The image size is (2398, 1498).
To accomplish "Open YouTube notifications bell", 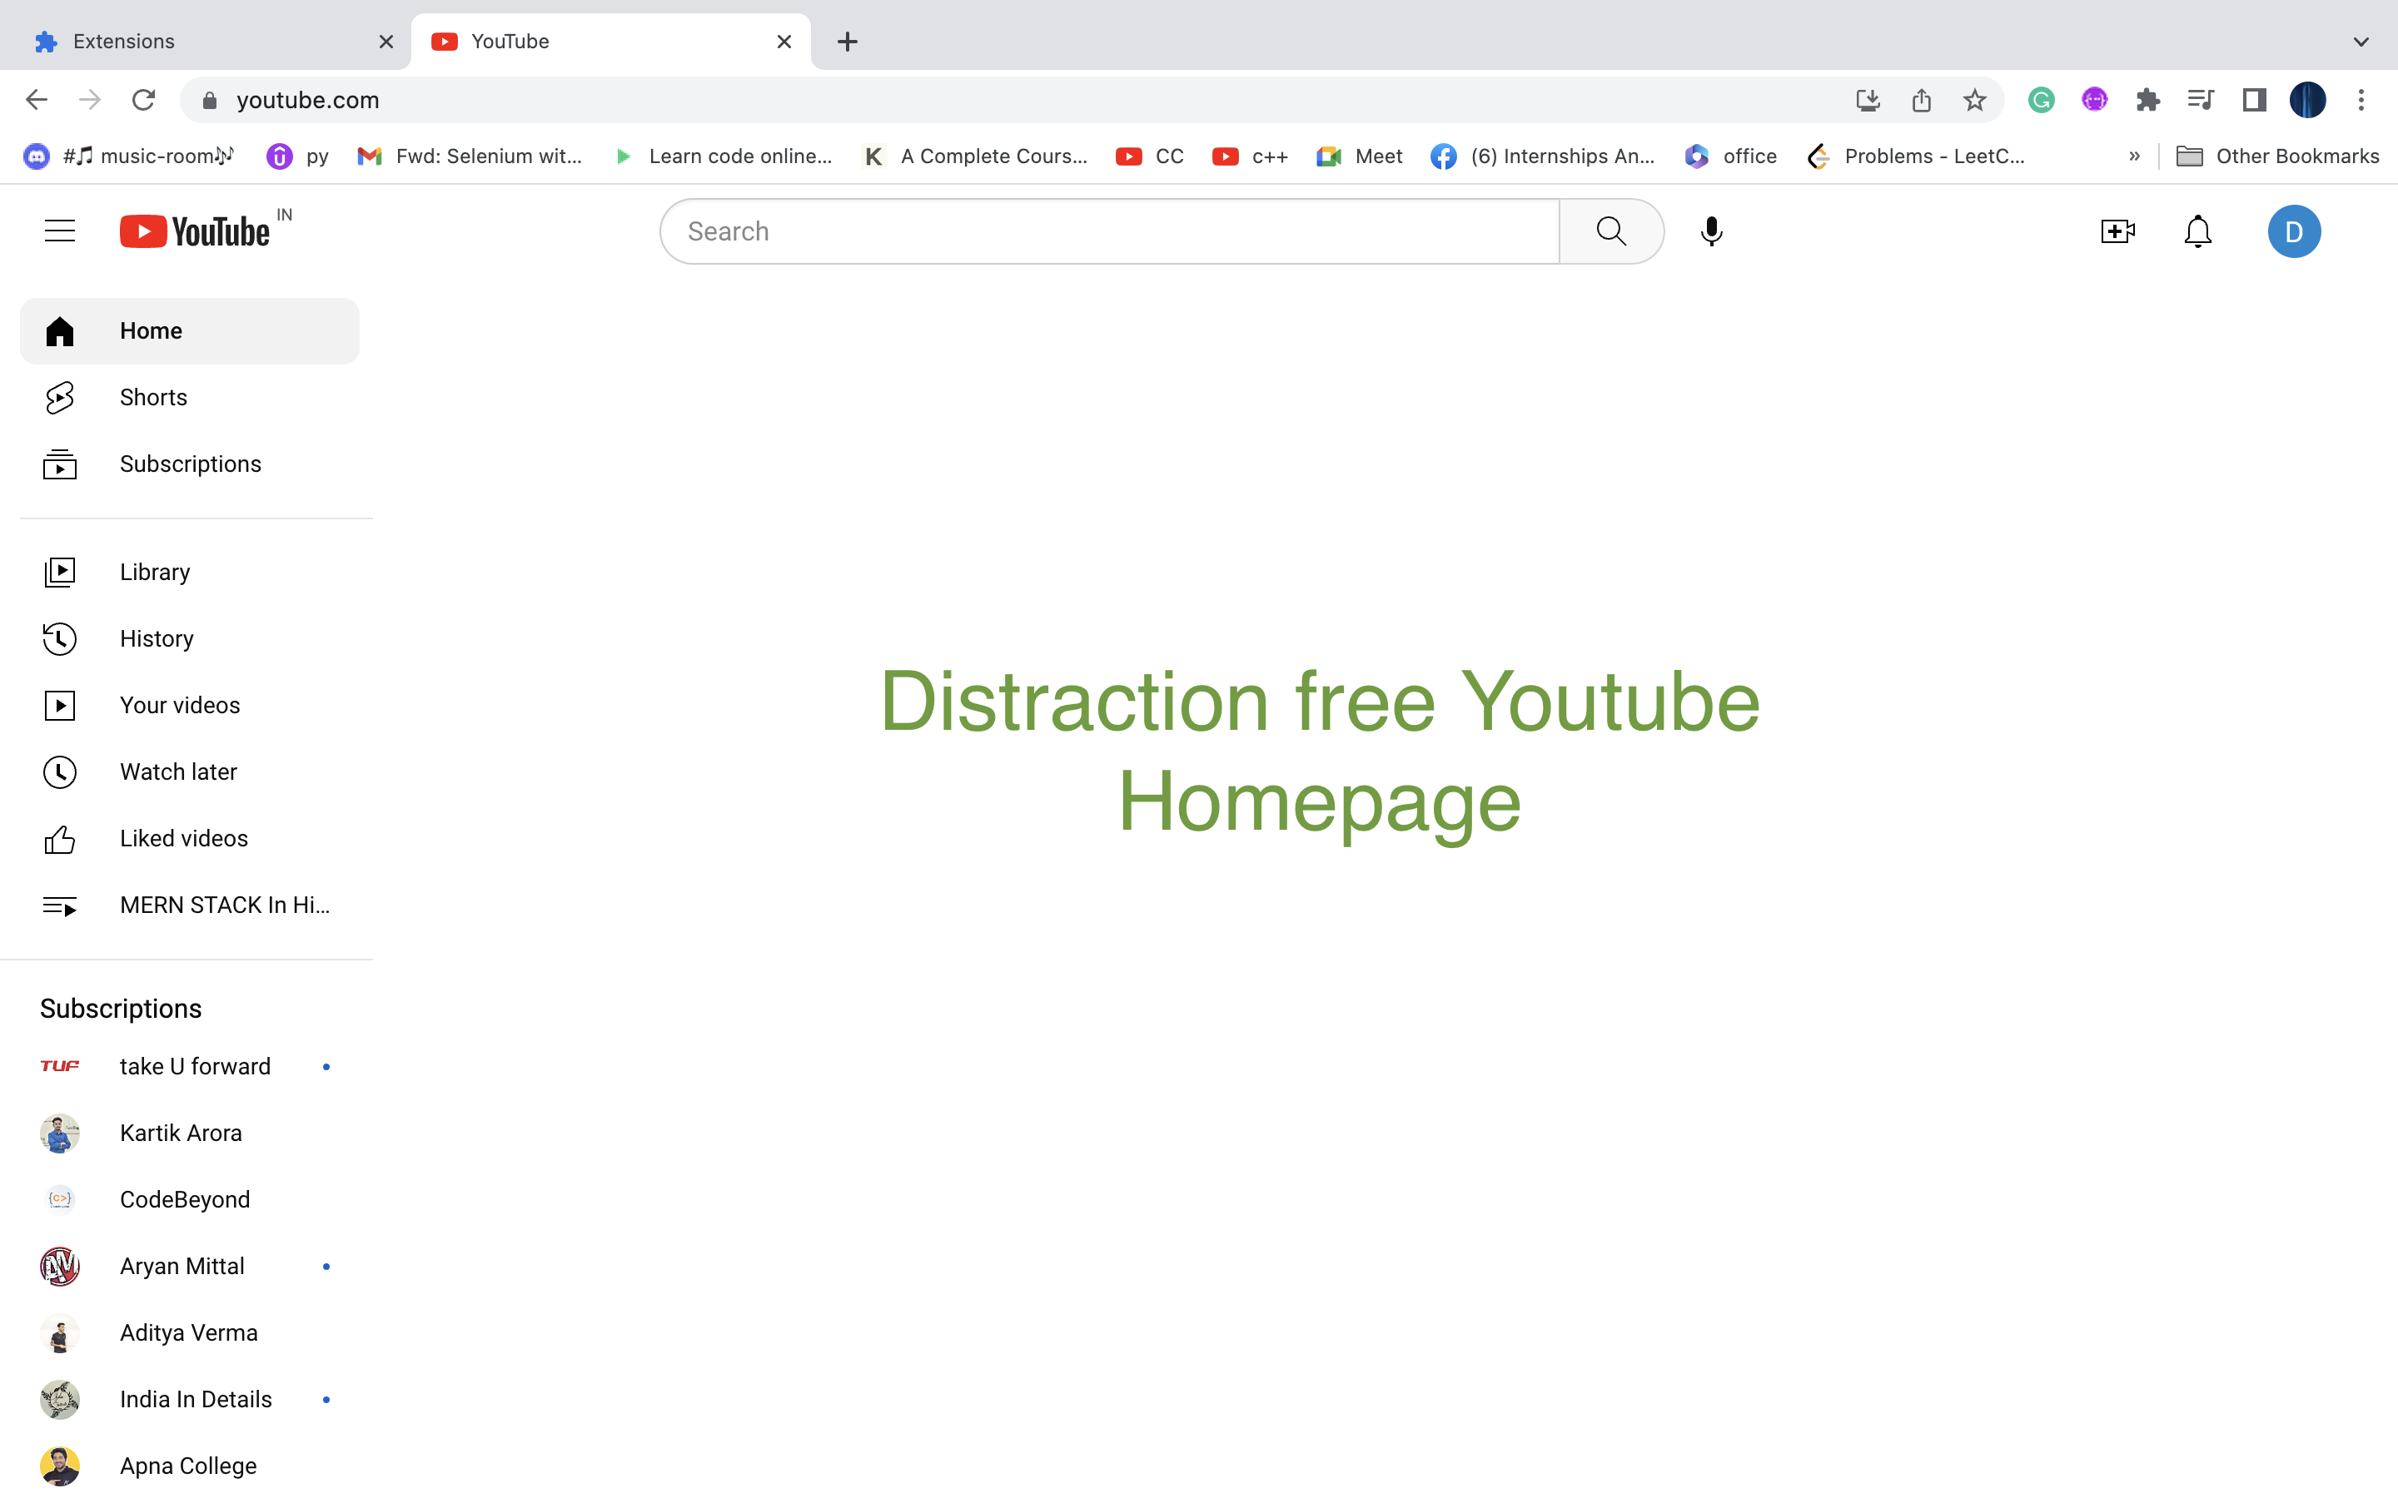I will [x=2197, y=231].
